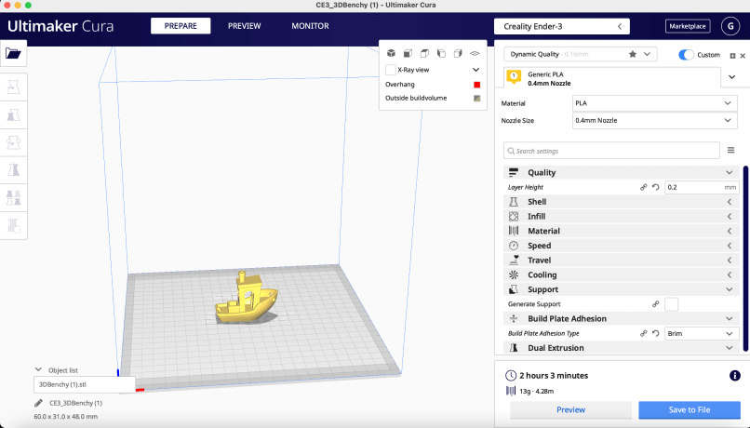The height and width of the screenshot is (428, 750).
Task: Select the Move tool in left toolbar
Action: (13, 87)
